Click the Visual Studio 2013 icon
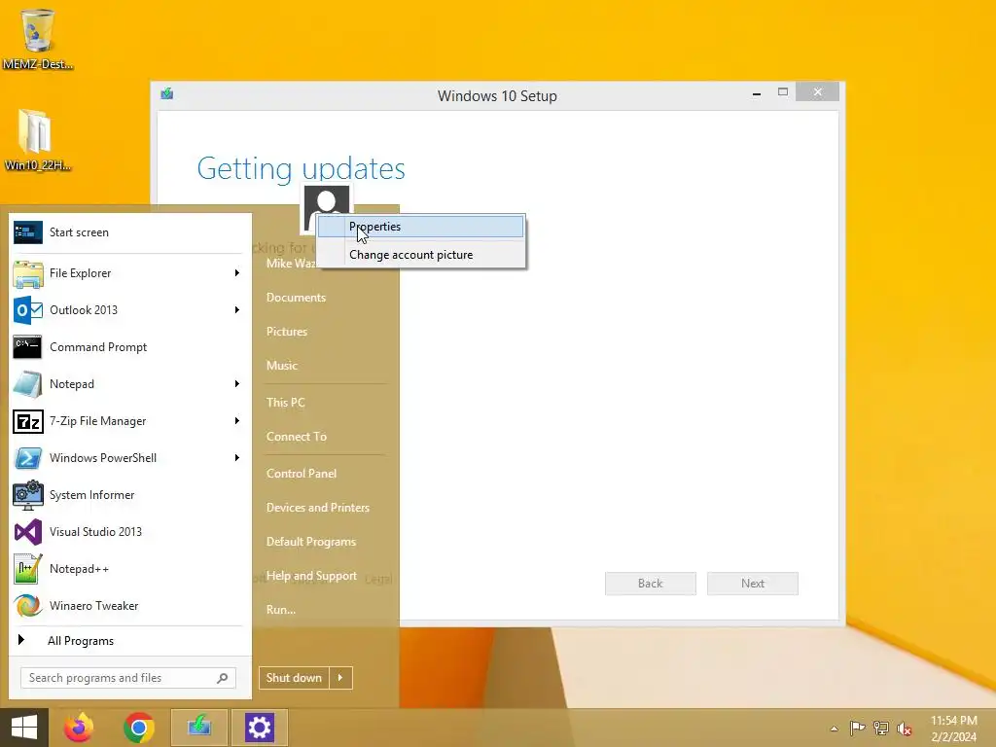 28,532
